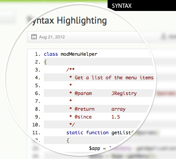Select the date text Aug 21, 2012
Image resolution: width=176 pixels, height=159 pixels.
point(52,37)
